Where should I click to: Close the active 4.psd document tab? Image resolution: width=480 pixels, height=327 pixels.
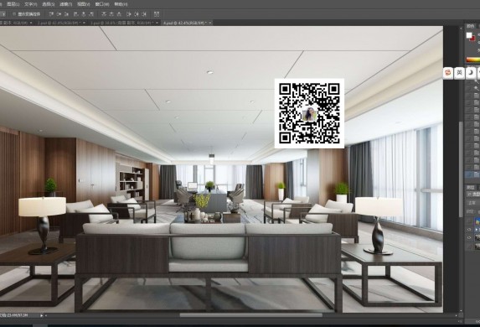210,23
